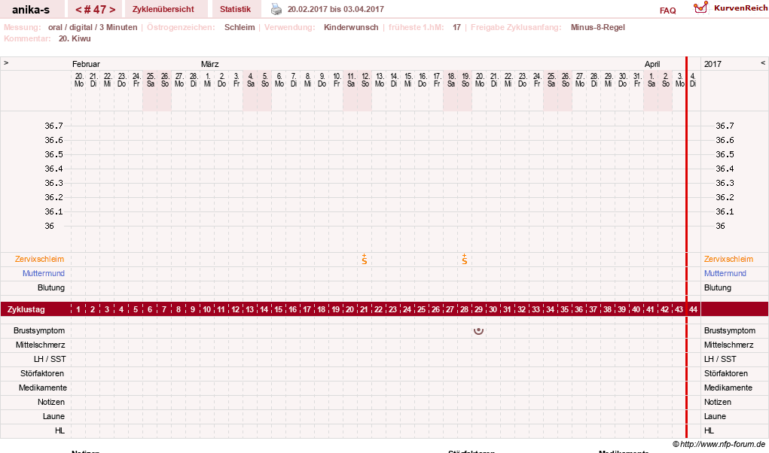
Task: Click the left Mittelschmerz row label
Action: (40, 345)
